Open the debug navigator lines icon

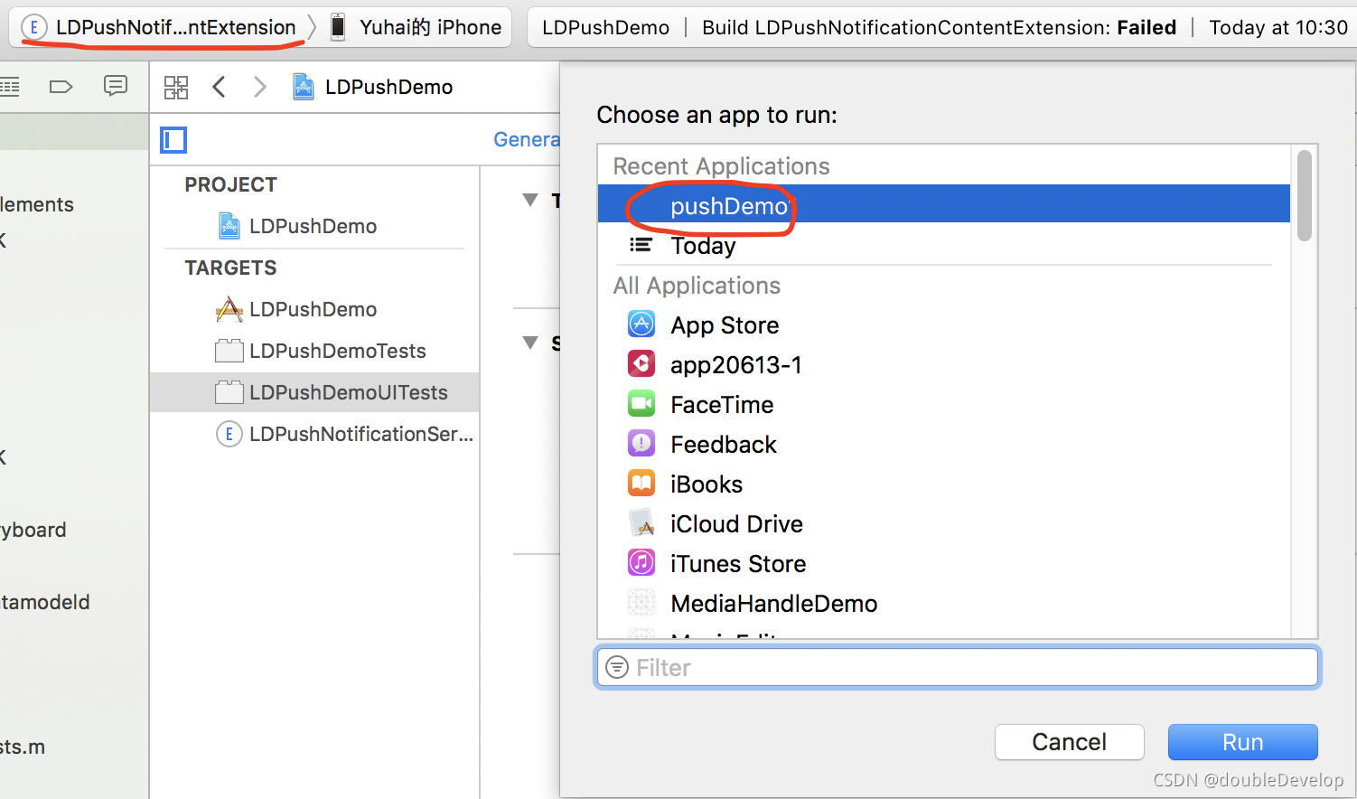[x=9, y=87]
